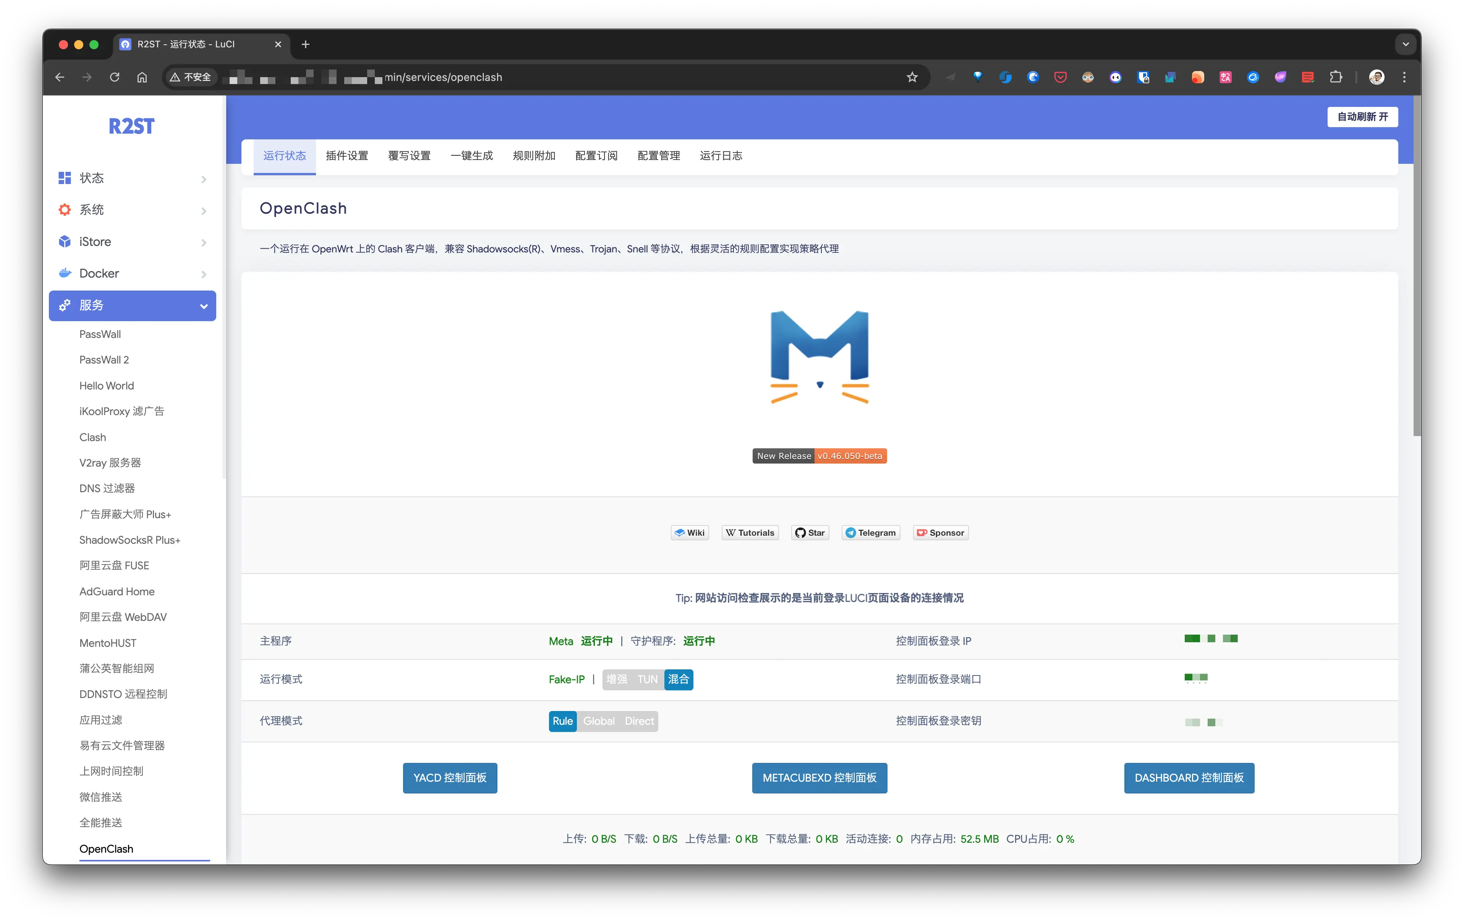This screenshot has width=1464, height=921.
Task: Click the R2ST logo in sidebar
Action: (x=131, y=126)
